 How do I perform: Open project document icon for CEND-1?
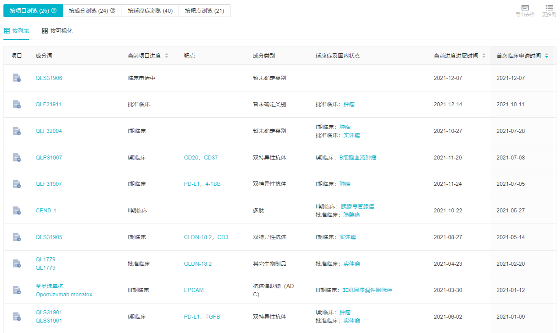pos(17,210)
